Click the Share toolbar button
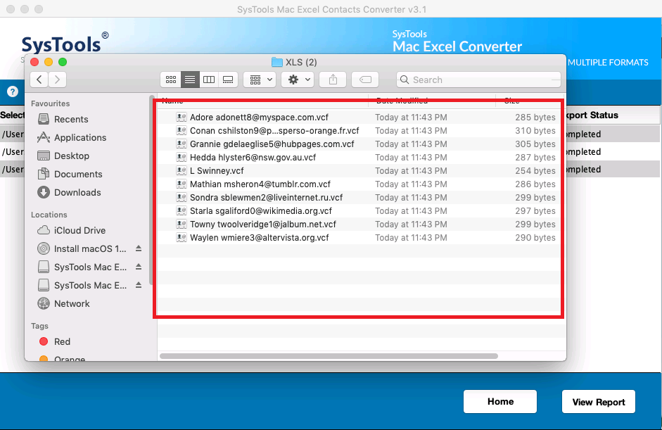Screen dimensions: 662x430 (333, 80)
